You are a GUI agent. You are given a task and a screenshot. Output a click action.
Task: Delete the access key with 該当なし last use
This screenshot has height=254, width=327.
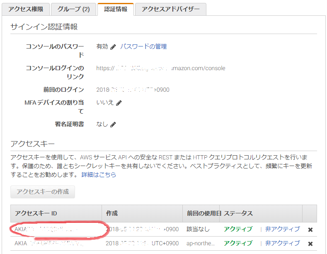[x=310, y=230]
